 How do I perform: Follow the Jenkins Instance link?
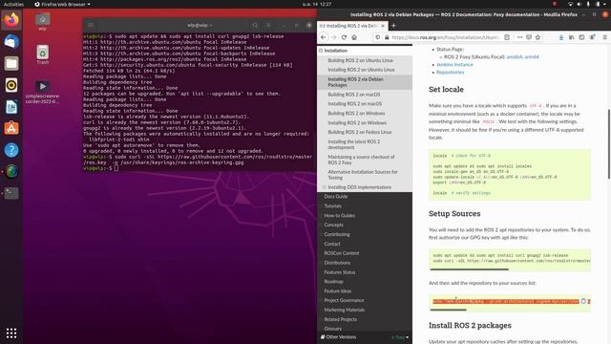[x=454, y=65]
